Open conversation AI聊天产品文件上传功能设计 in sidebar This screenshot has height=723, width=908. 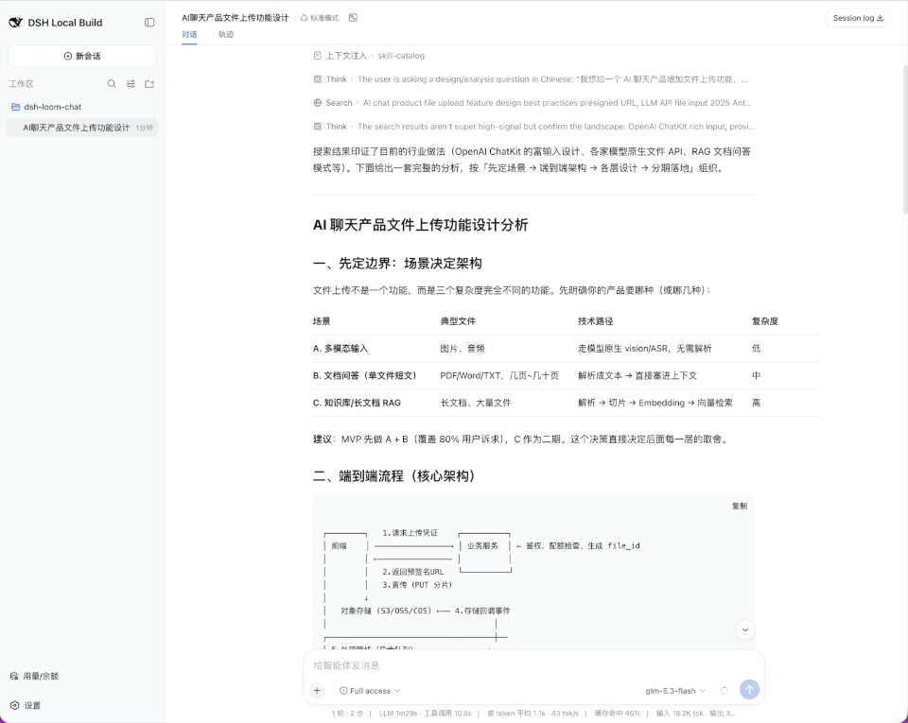tap(82, 128)
